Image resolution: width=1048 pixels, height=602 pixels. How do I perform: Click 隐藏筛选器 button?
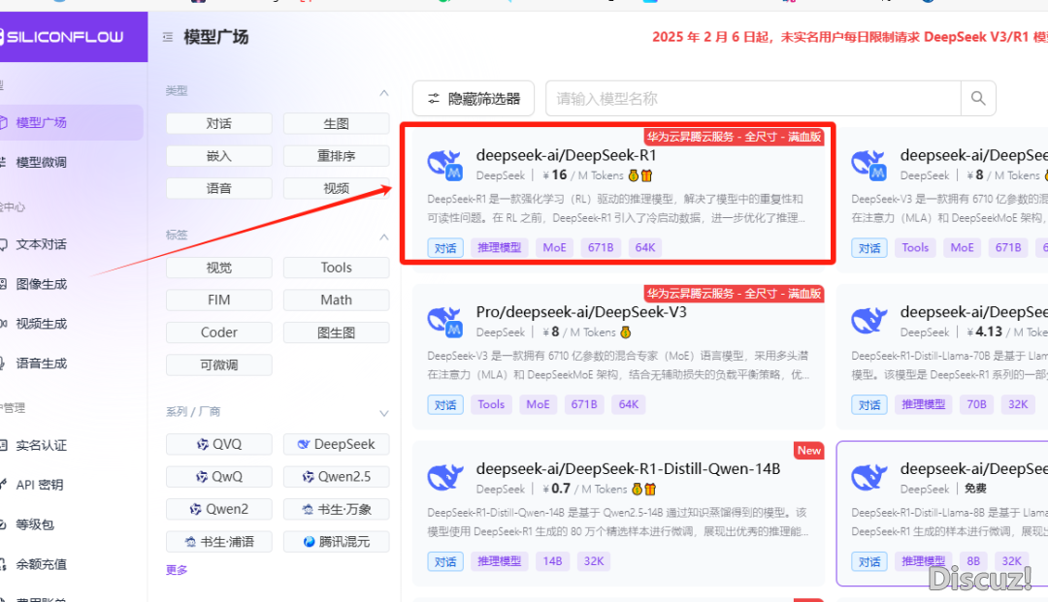(474, 99)
